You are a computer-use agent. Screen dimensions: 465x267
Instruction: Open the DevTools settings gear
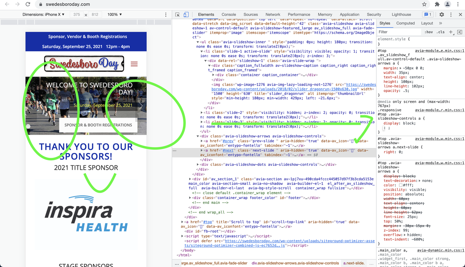pyautogui.click(x=442, y=15)
